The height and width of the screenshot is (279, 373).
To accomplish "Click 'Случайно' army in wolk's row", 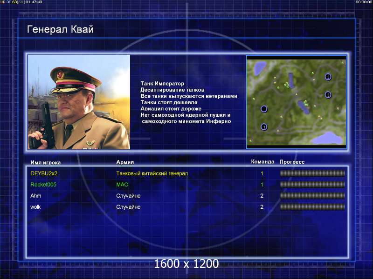I will pos(128,207).
